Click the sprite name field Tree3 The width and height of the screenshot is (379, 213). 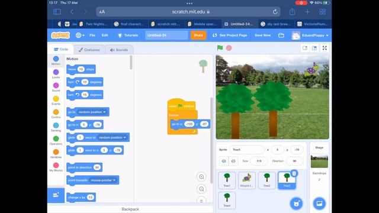[x=247, y=150]
